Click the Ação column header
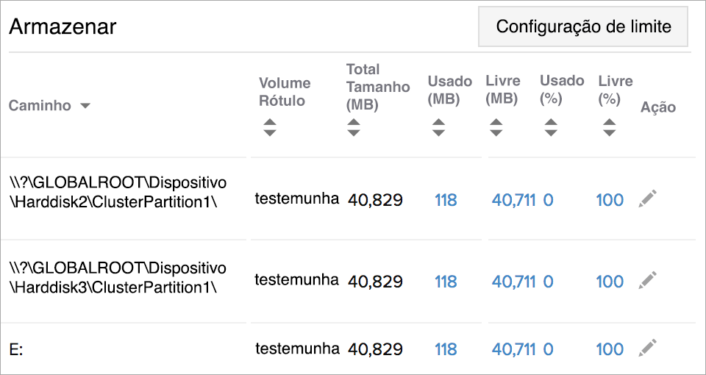Screen dimensions: 706x375 click(x=657, y=107)
